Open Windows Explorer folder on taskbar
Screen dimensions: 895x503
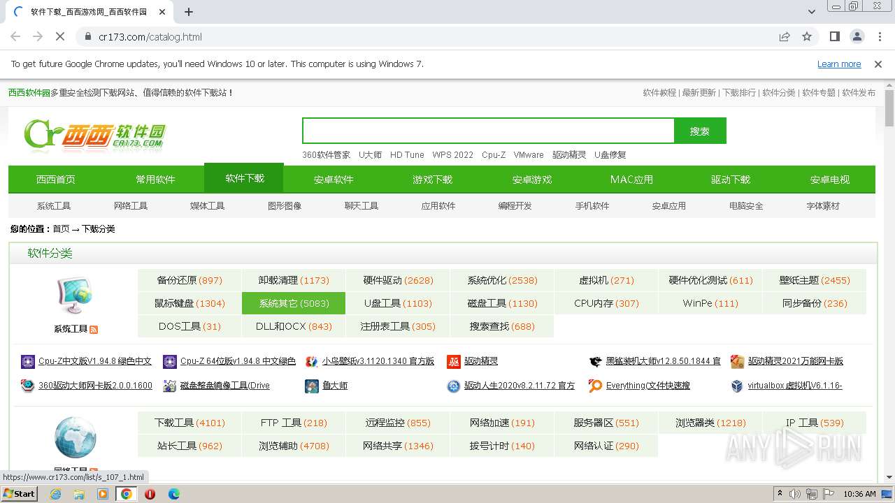79,494
